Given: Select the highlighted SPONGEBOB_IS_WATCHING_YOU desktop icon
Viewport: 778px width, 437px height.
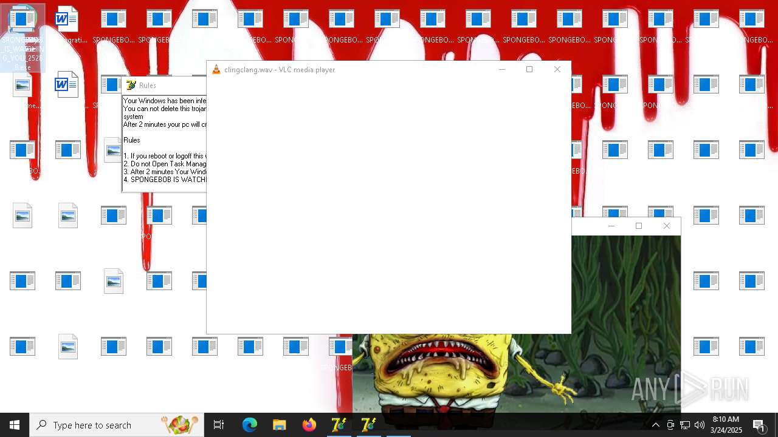Looking at the screenshot, I should pyautogui.click(x=22, y=38).
